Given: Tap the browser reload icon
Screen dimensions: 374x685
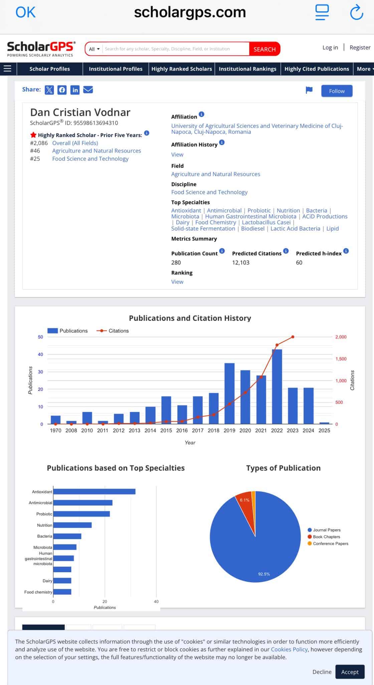Looking at the screenshot, I should point(356,12).
